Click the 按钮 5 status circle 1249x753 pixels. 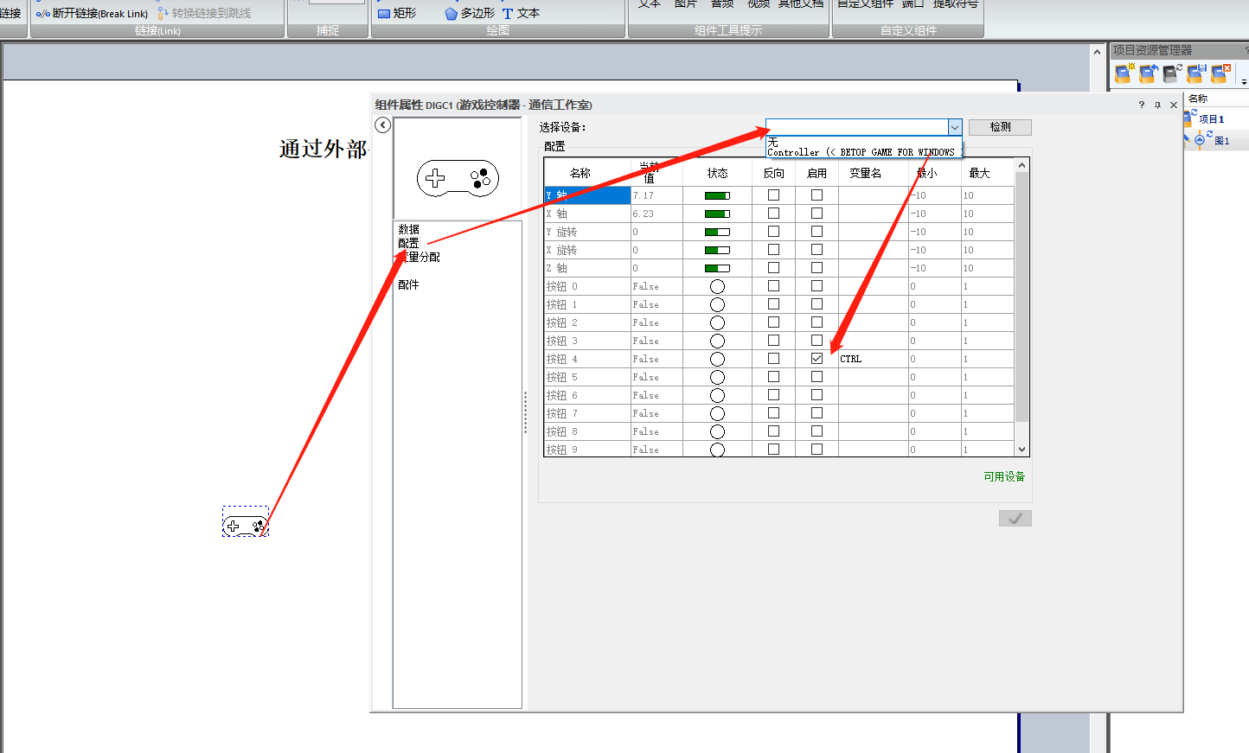(717, 377)
